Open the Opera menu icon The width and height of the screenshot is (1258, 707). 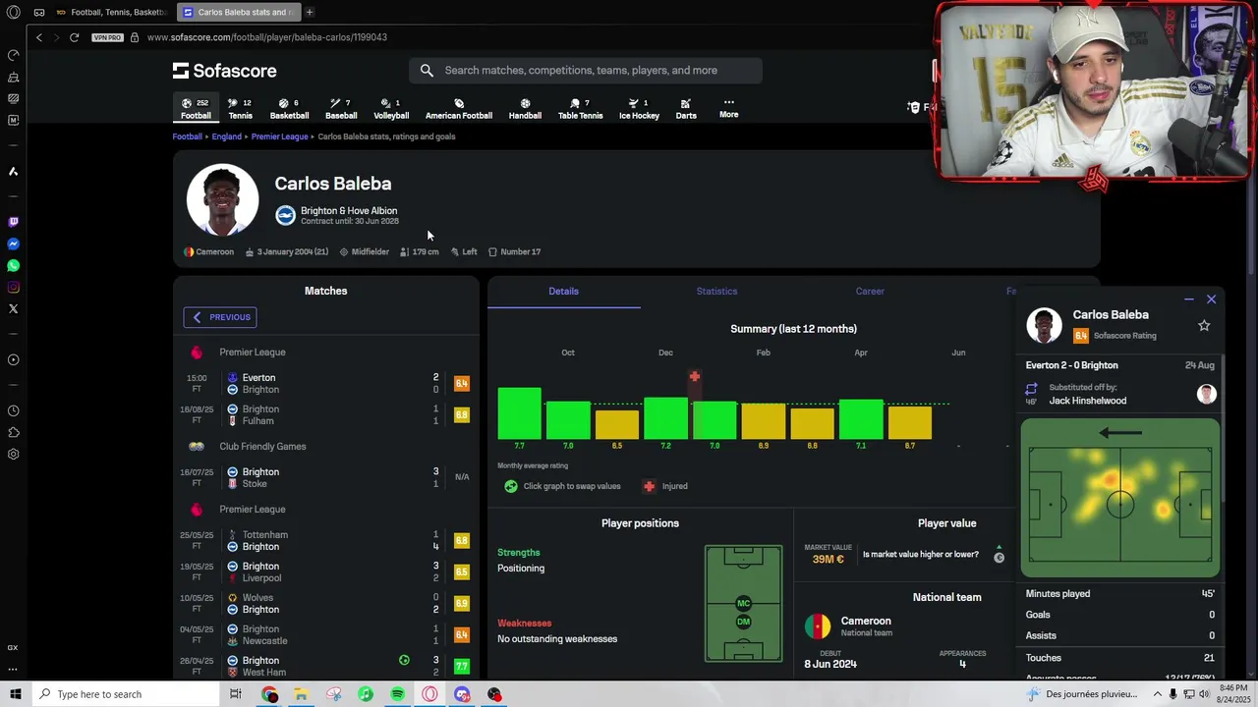click(x=14, y=13)
